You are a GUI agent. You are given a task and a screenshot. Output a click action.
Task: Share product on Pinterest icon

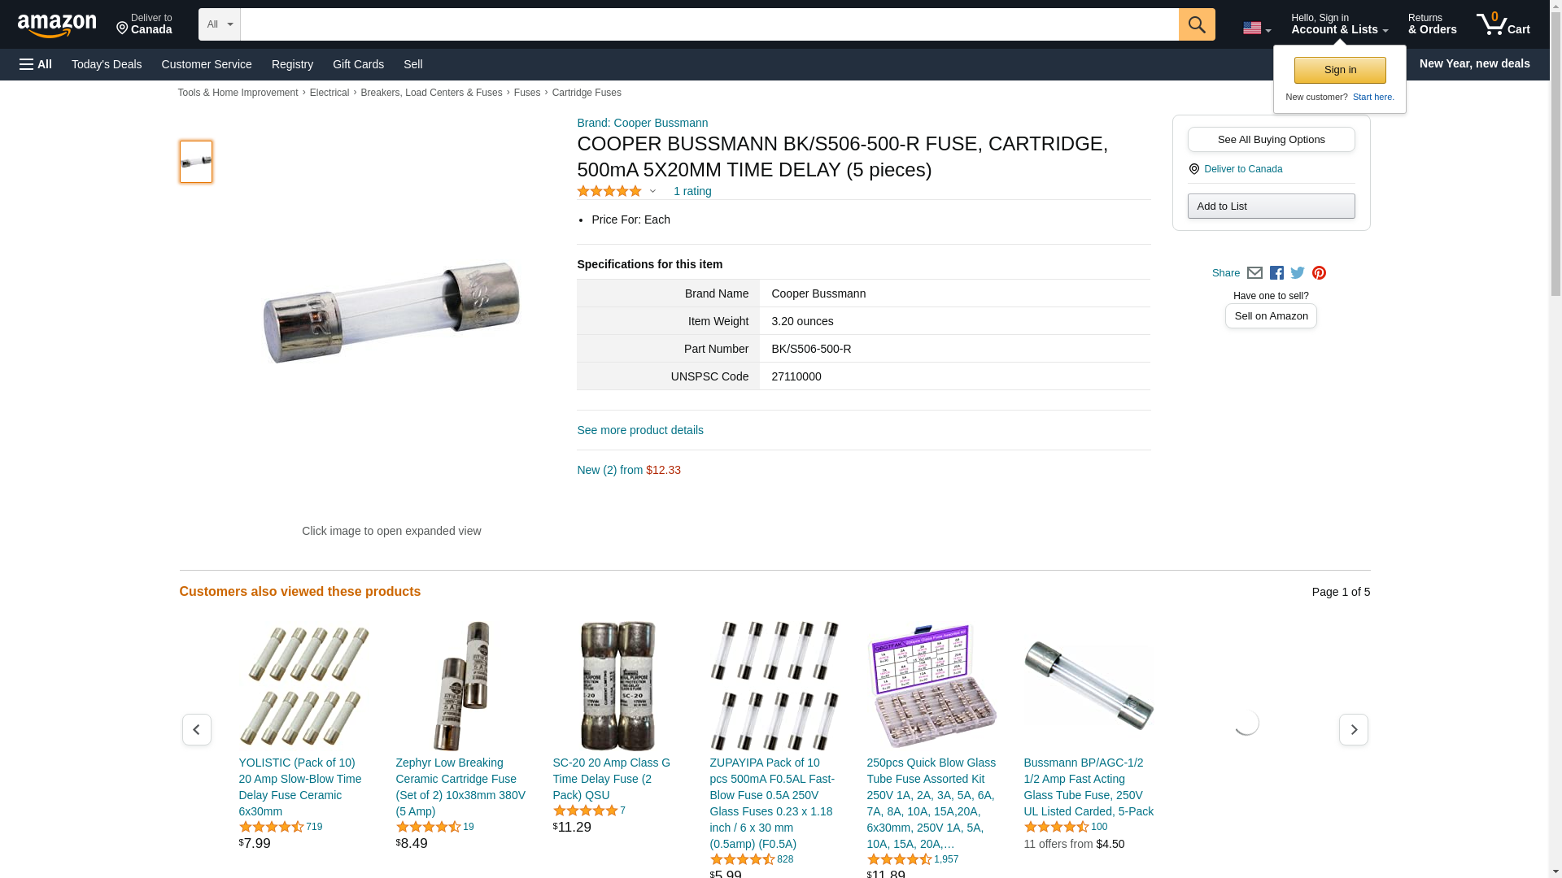click(x=1319, y=273)
